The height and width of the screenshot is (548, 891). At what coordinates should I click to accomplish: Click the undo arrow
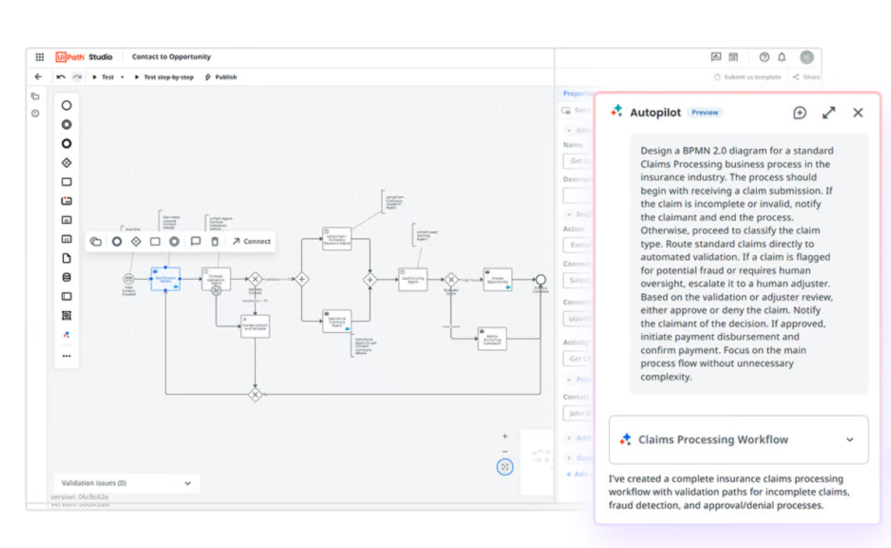tap(61, 77)
